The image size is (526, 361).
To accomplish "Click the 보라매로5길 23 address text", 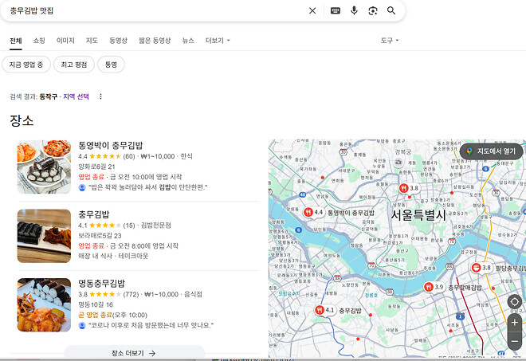I will pyautogui.click(x=100, y=236).
